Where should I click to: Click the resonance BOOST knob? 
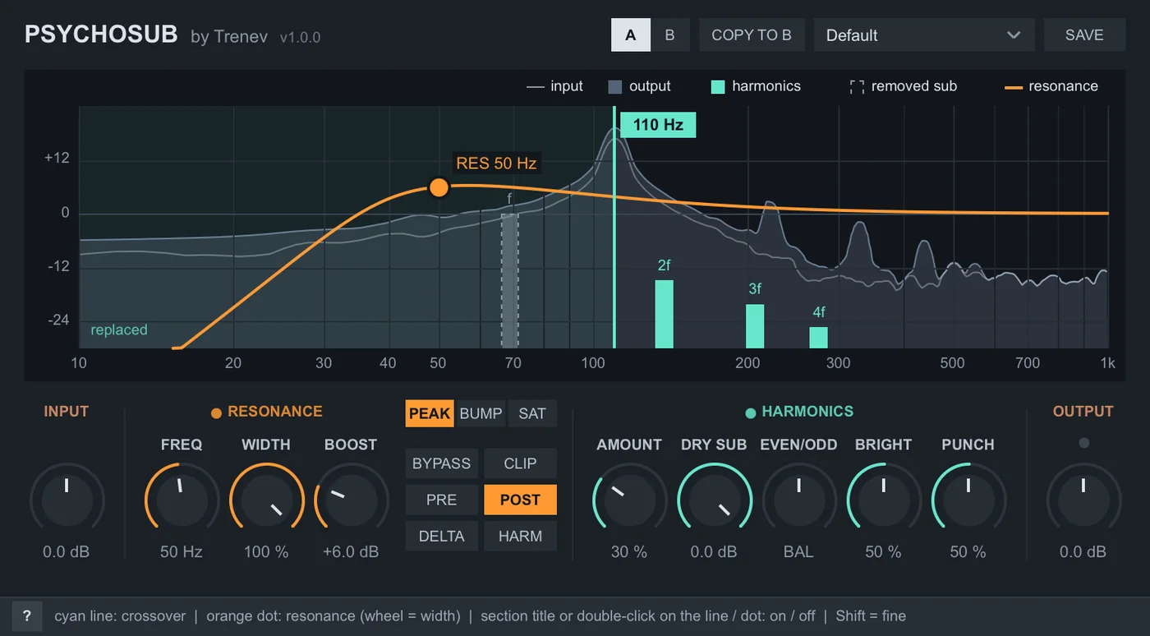(351, 500)
